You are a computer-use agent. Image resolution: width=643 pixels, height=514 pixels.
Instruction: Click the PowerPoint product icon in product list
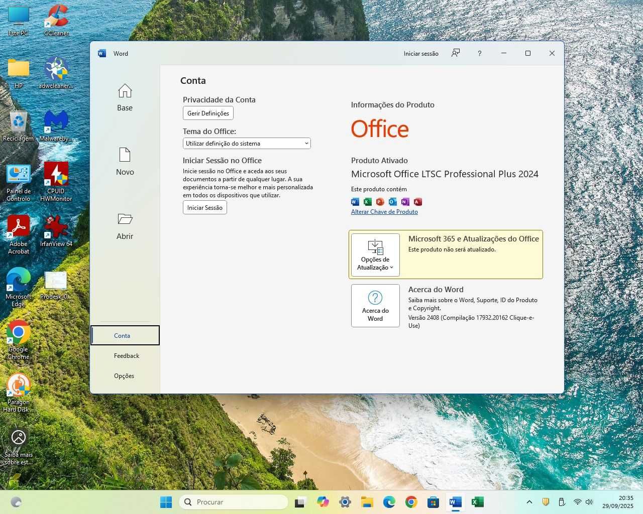tap(380, 202)
